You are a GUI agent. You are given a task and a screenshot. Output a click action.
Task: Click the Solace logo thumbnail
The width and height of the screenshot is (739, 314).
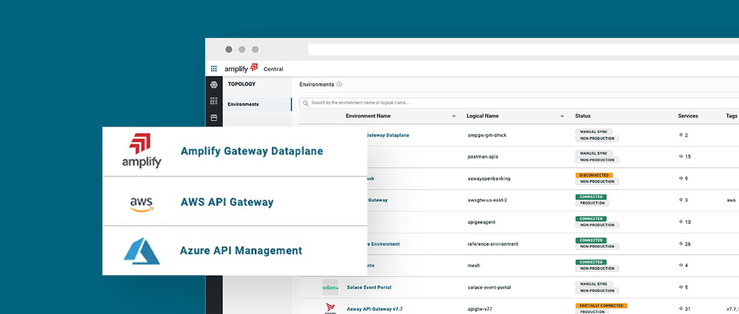point(330,287)
